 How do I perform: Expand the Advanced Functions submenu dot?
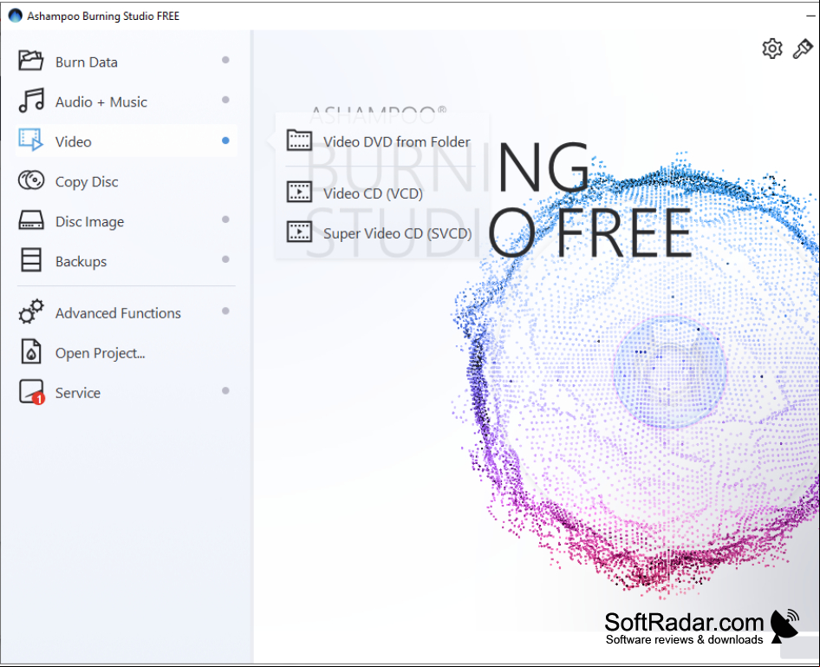225,311
